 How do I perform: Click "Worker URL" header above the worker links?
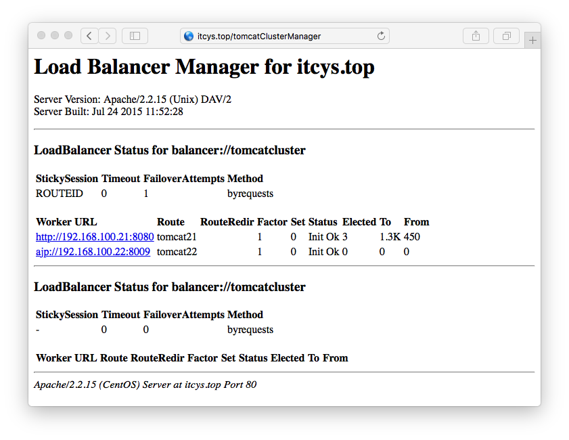click(66, 222)
